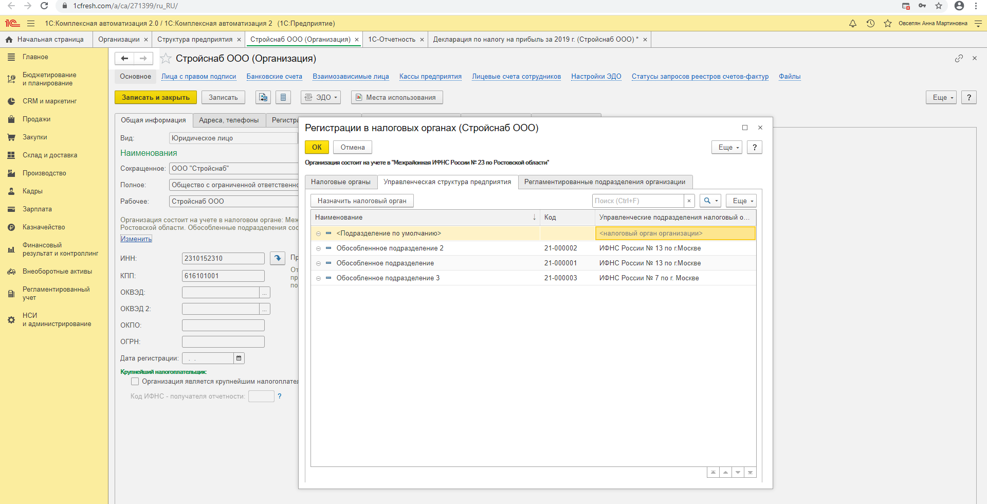Fill requisites by ИНН arrow button
The height and width of the screenshot is (504, 987).
278,258
